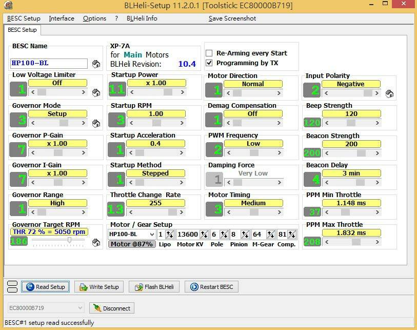Click the Read Setup button
This screenshot has height=330, width=417.
coord(46,287)
